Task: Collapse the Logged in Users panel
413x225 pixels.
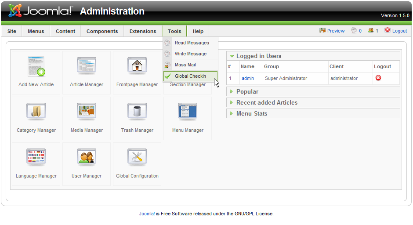Action: coord(313,56)
